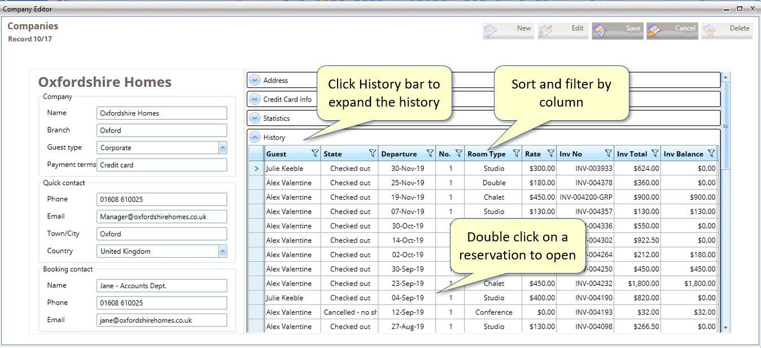The height and width of the screenshot is (348, 761).
Task: Save the company record
Action: tap(617, 31)
